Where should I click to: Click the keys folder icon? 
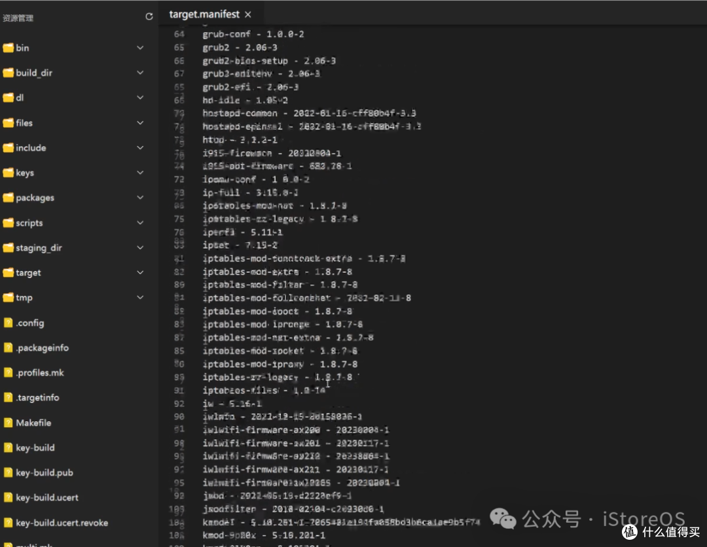(8, 173)
